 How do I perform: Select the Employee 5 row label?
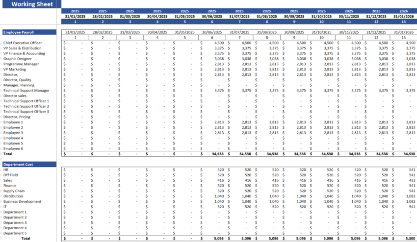pos(13,144)
